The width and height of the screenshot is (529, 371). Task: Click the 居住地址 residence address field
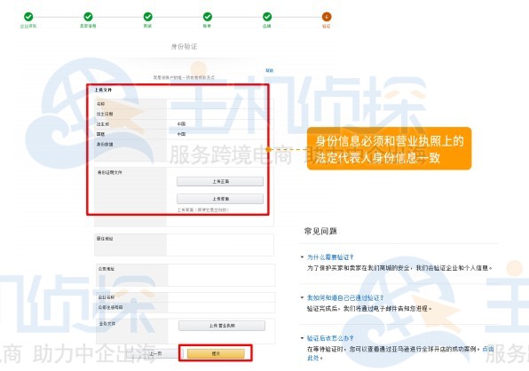coord(220,245)
